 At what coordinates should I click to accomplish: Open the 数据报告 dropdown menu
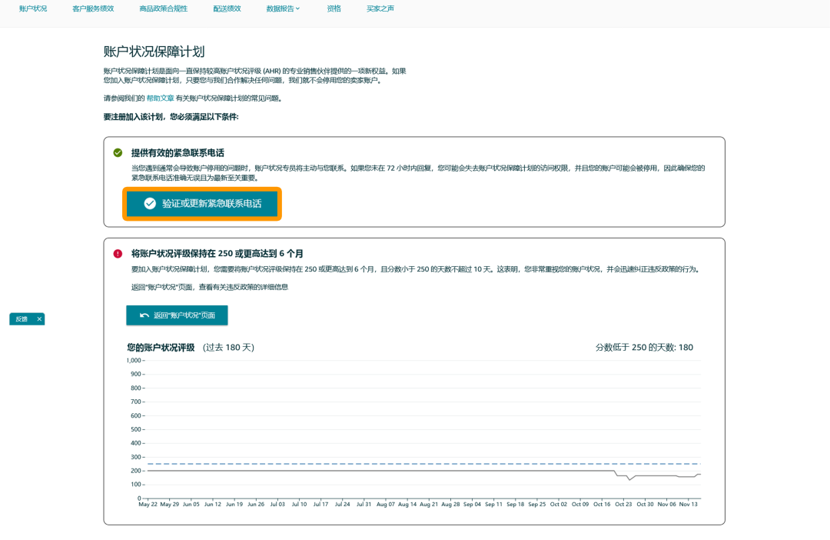click(279, 10)
